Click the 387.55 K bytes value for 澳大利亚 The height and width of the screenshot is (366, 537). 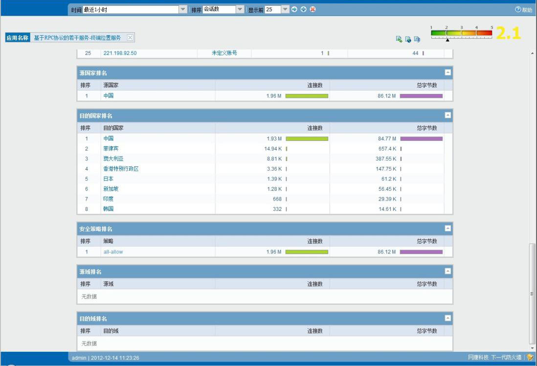coord(385,159)
